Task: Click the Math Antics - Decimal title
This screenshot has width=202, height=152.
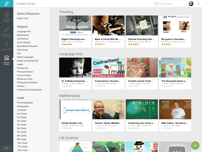Action: (174, 123)
